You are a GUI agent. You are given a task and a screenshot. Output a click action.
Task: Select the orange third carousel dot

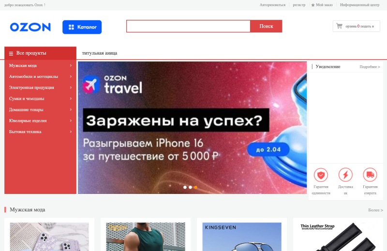click(x=196, y=187)
